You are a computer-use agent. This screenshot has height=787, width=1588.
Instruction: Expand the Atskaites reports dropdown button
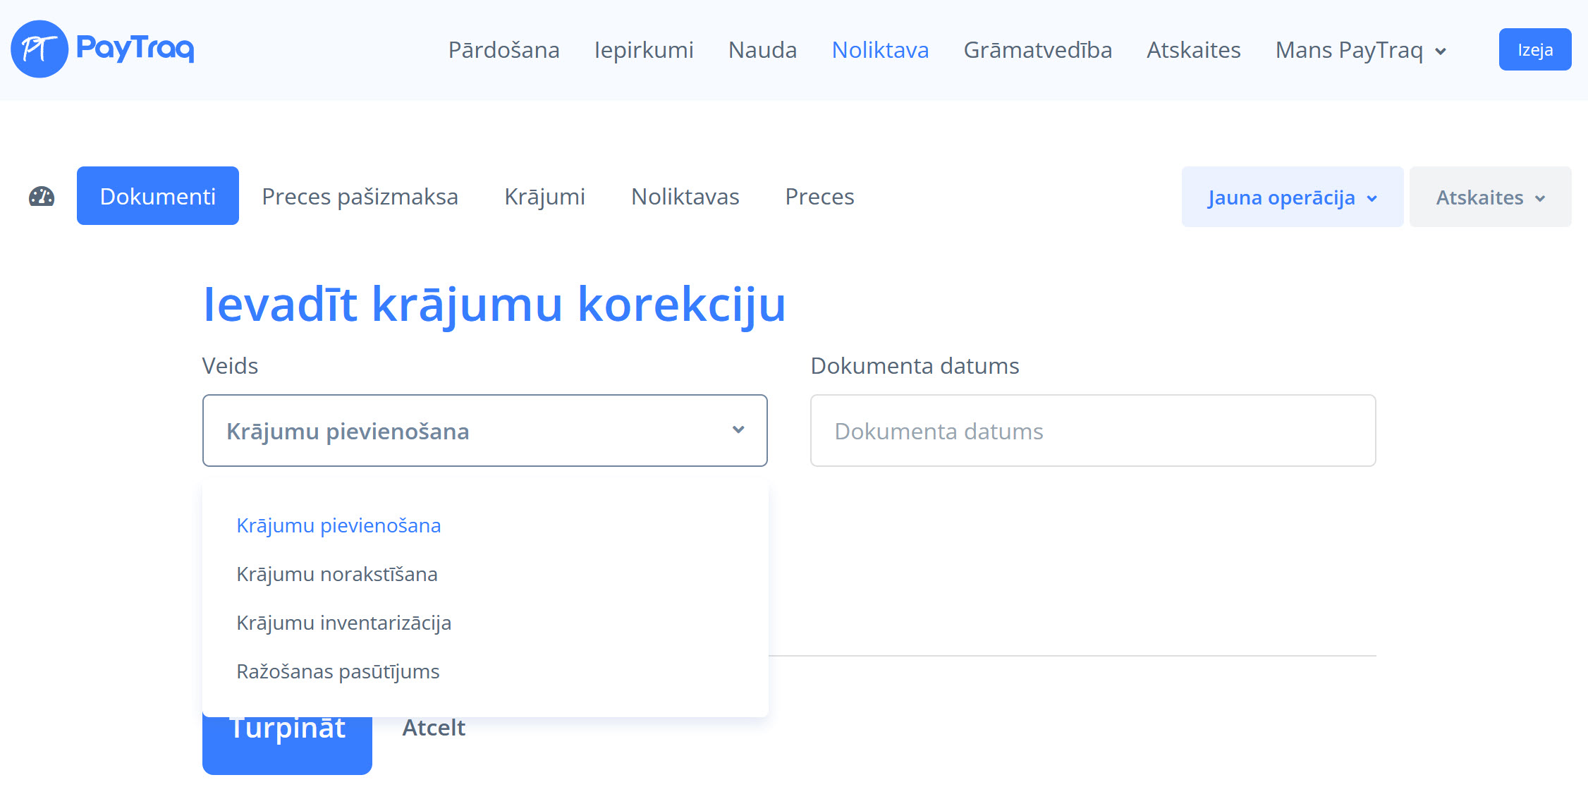pyautogui.click(x=1490, y=197)
